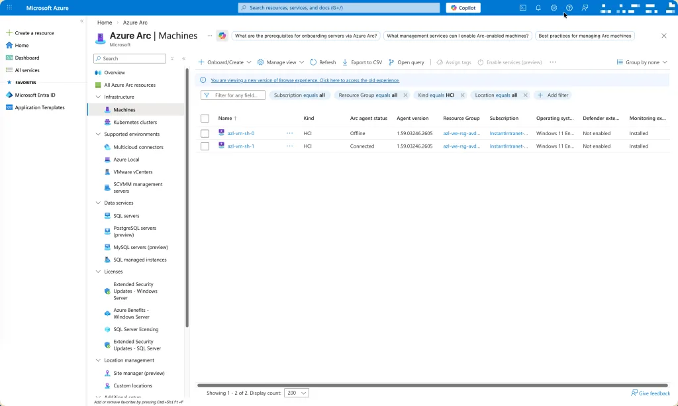Click the horizontal scrollbar under the table

pos(432,385)
